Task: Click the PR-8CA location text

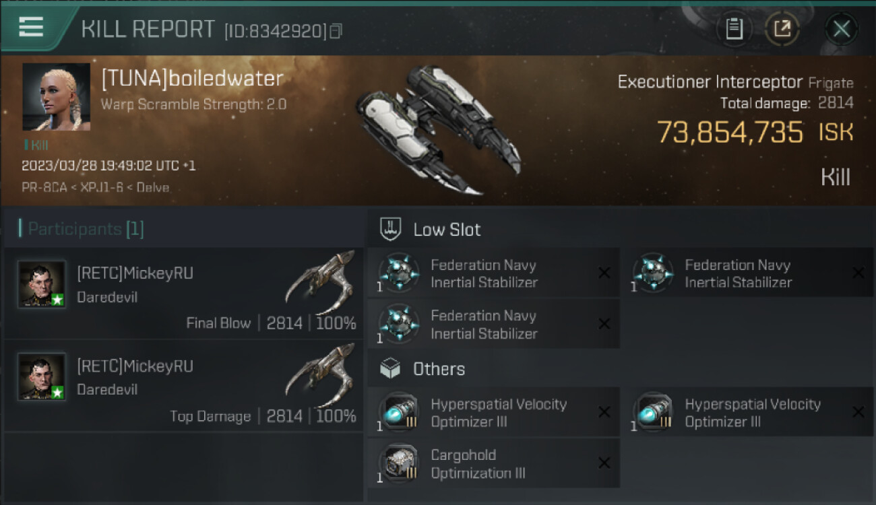Action: click(x=44, y=187)
